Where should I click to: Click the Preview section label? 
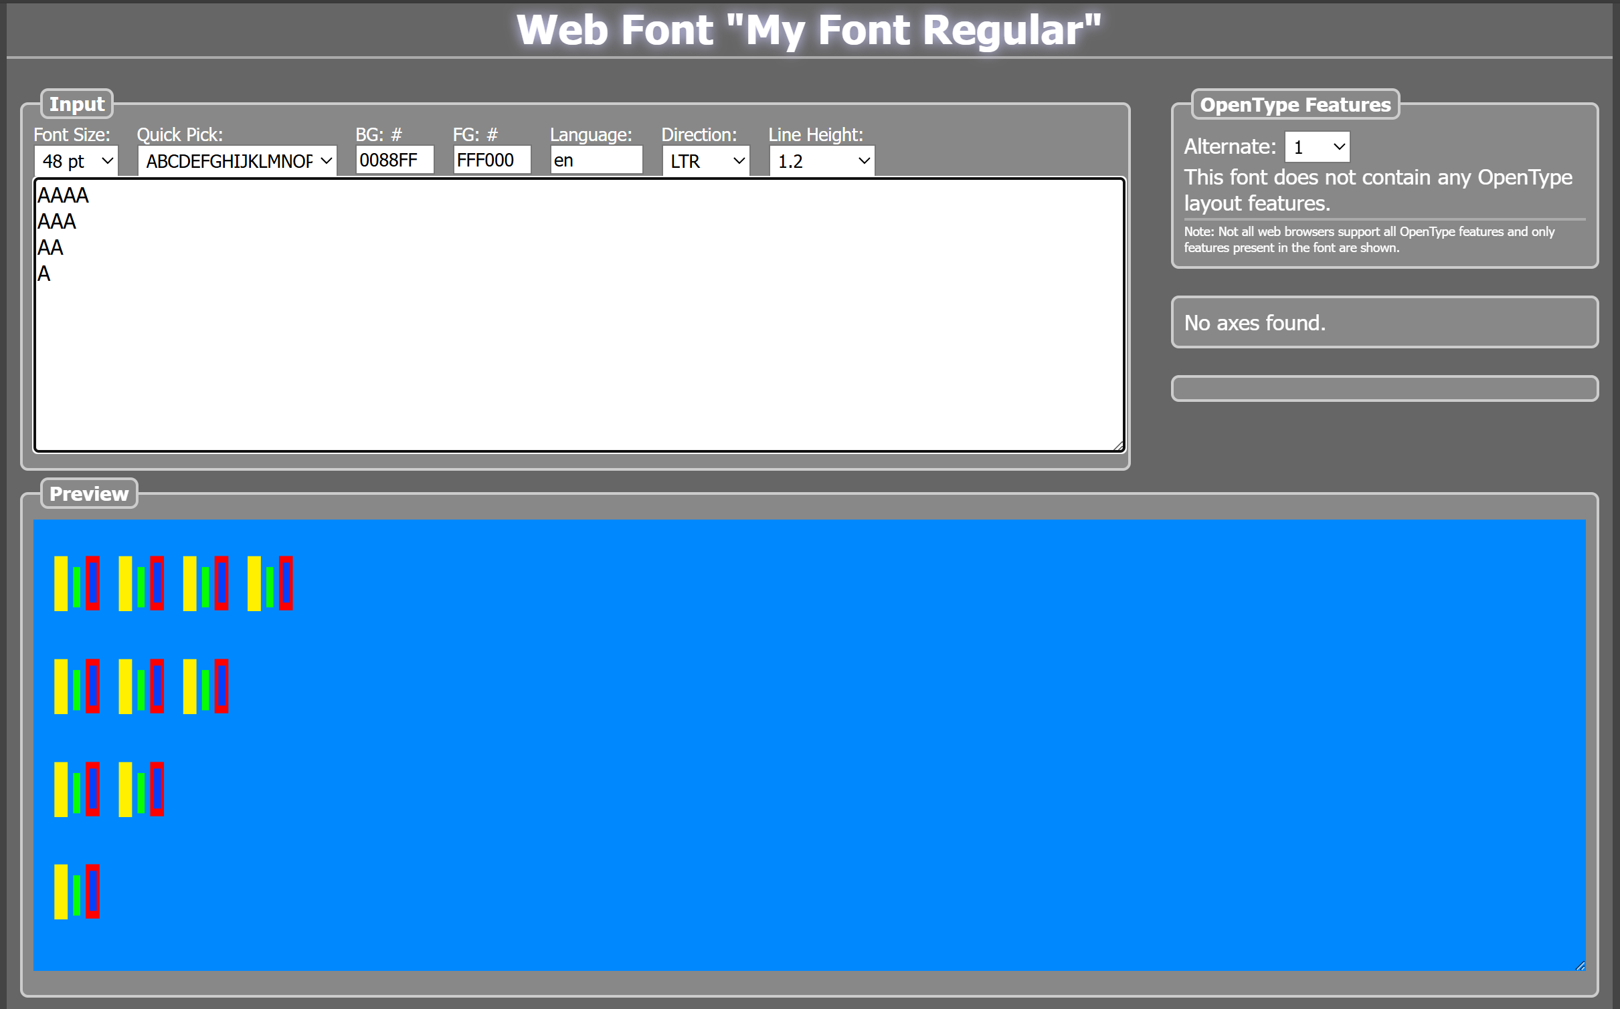(x=89, y=493)
